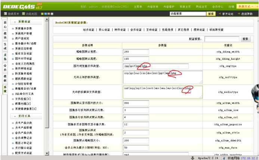Select the gray skin color square
The height and width of the screenshot is (160, 259).
coord(52,14)
